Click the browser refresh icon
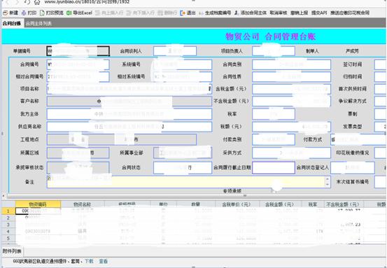Image resolution: width=387 pixels, height=268 pixels. pos(27,2)
